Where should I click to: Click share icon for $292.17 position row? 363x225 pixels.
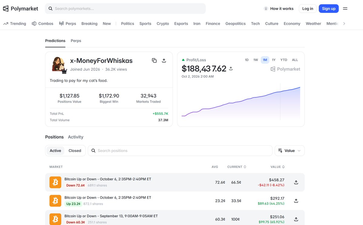click(x=296, y=201)
